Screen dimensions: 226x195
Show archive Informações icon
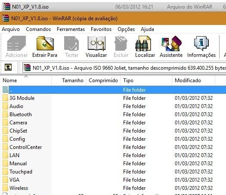201,43
